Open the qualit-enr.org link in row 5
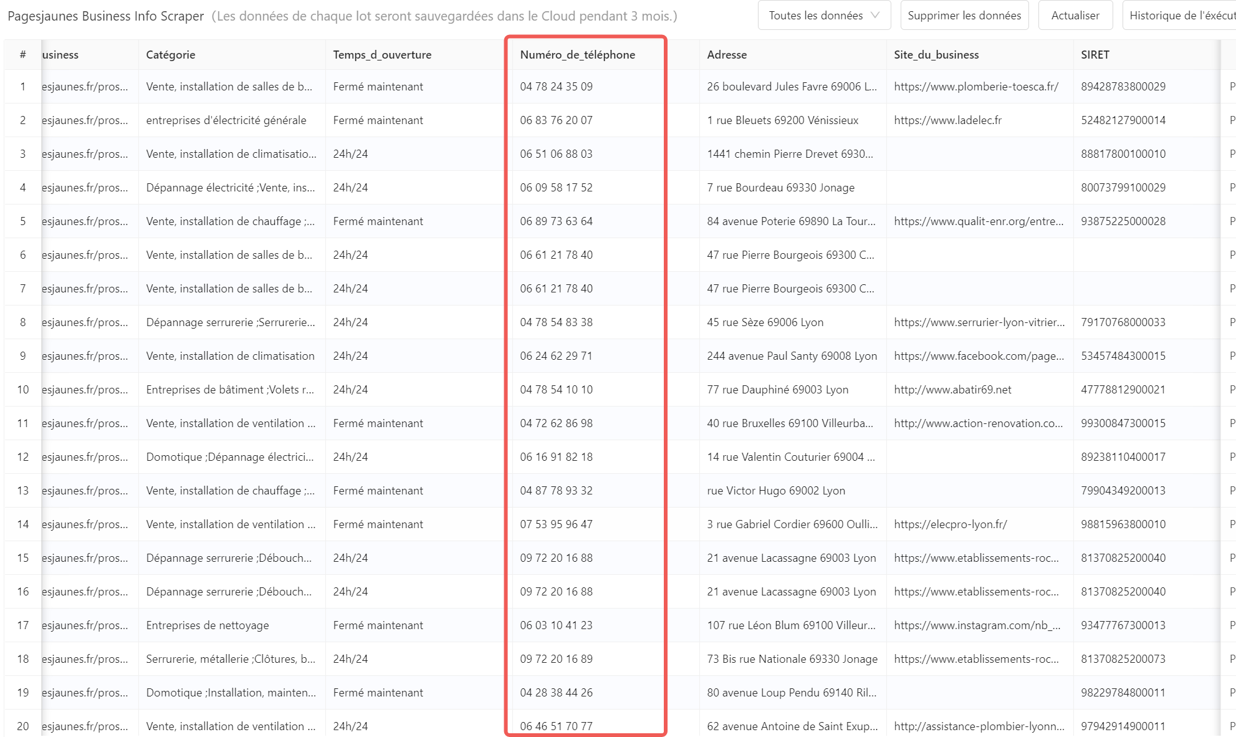This screenshot has height=737, width=1236. click(979, 221)
